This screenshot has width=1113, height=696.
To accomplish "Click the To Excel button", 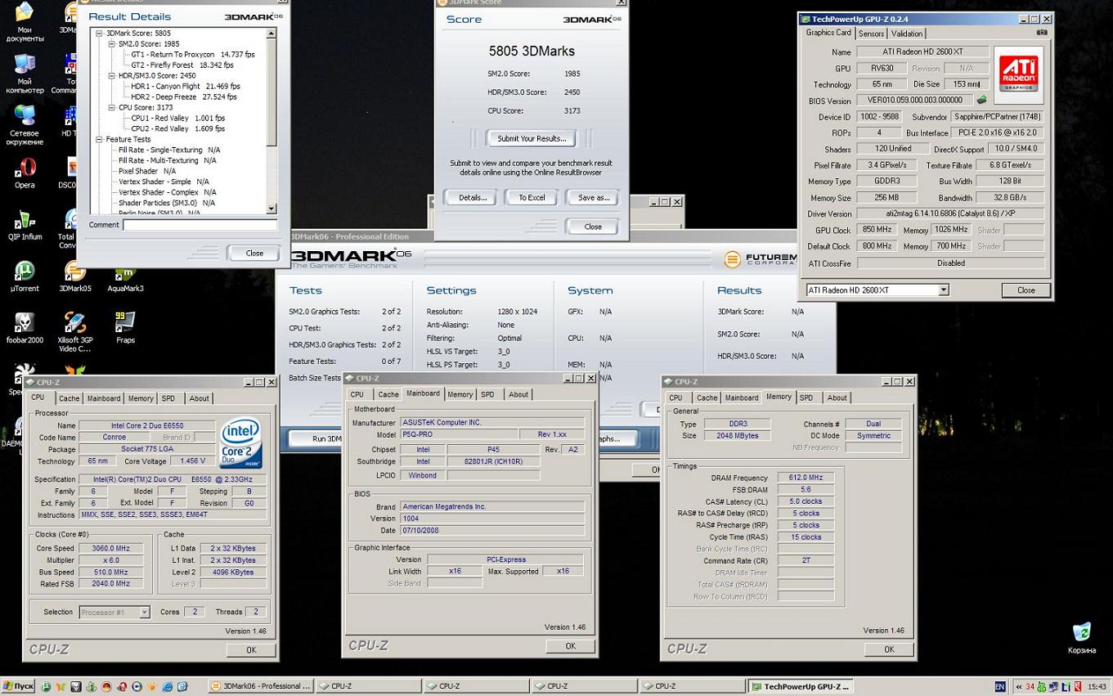I will tap(532, 197).
